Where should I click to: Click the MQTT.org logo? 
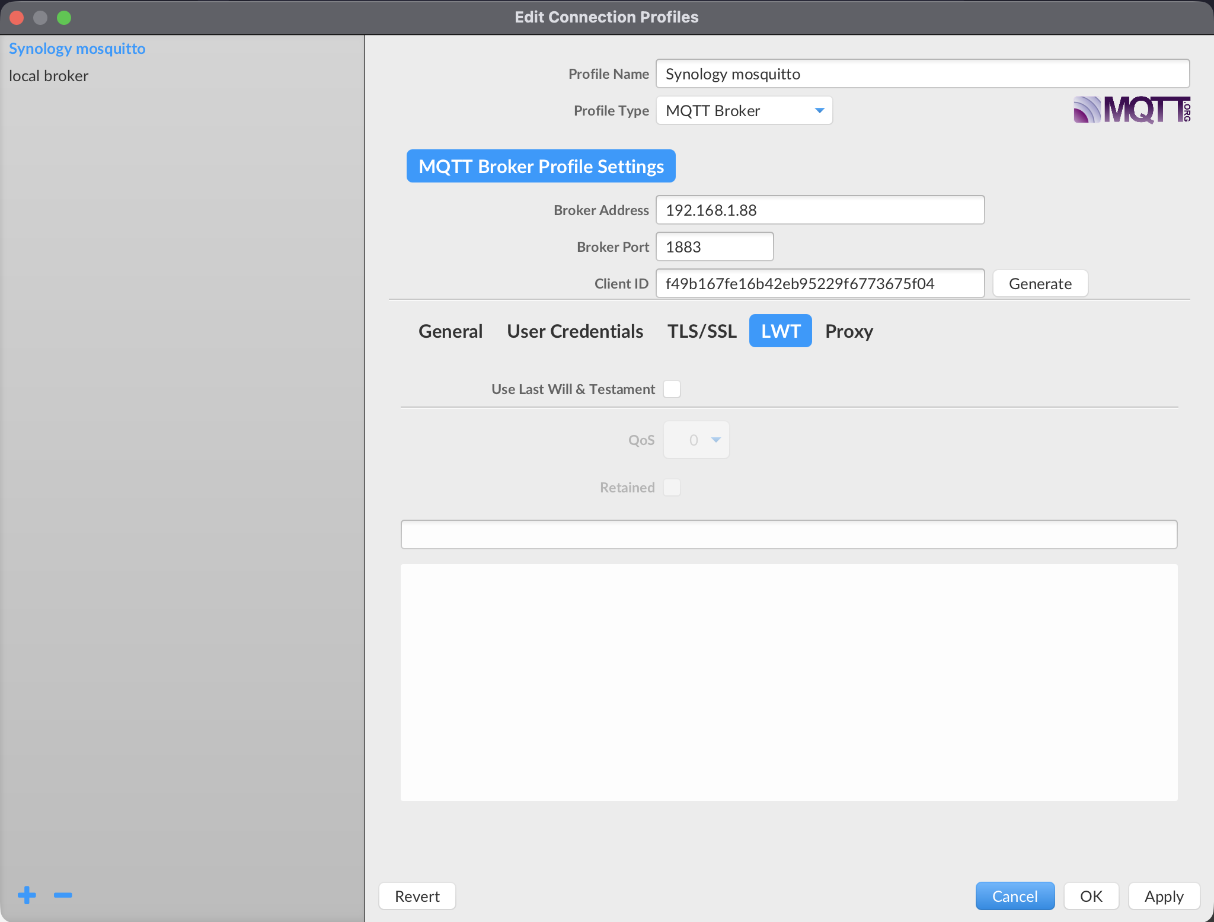1132,110
